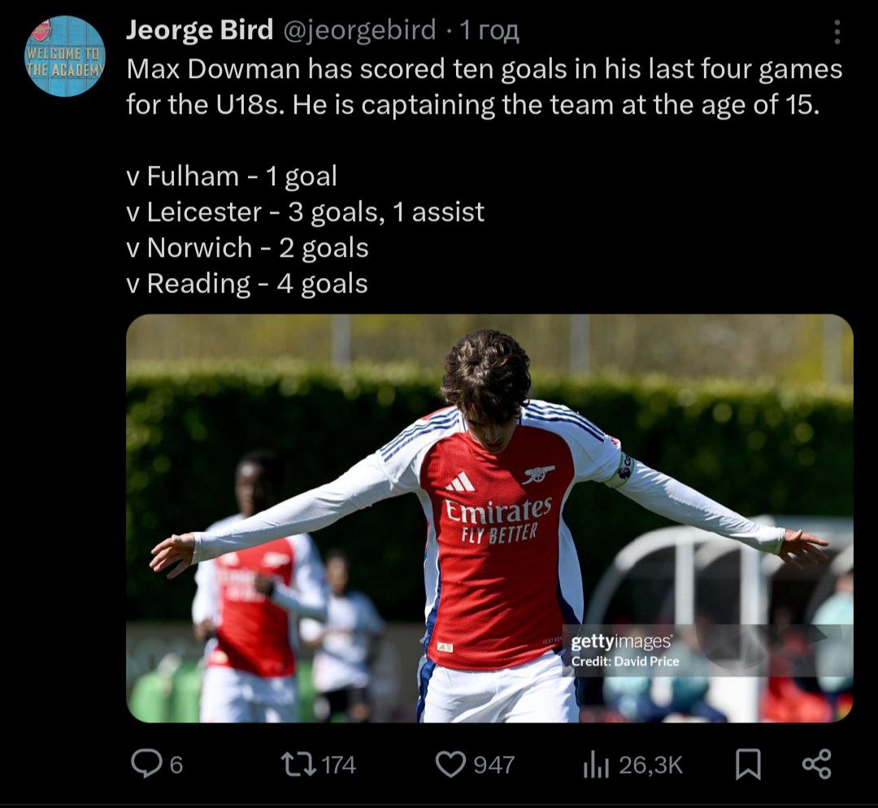This screenshot has width=878, height=808.
Task: Click the tweet's first sentence about Max Dowman
Action: 484,70
